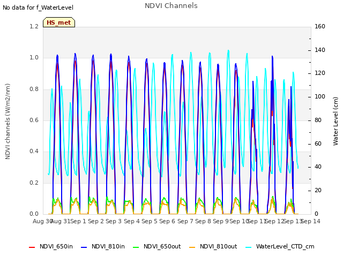Click the NDVI_810out legend label
This screenshot has width=343, height=257.
click(x=218, y=246)
